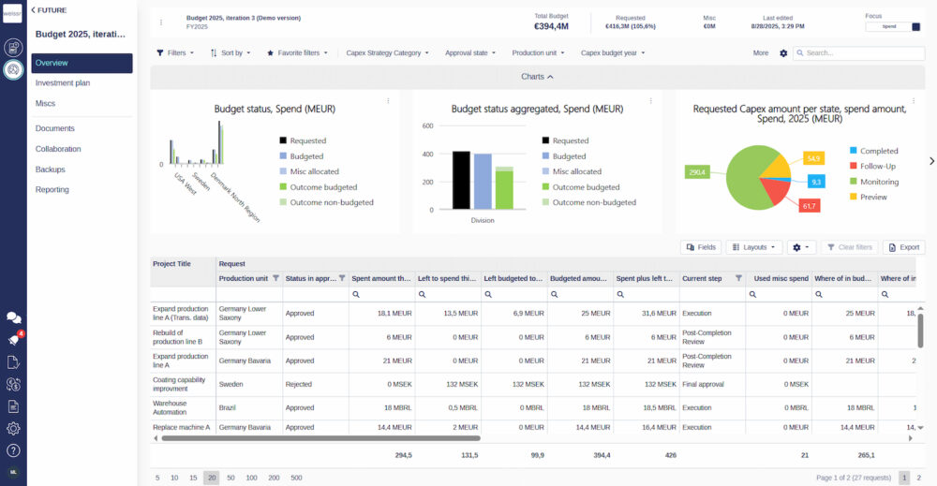
Task: Go to the Reporting section
Action: coord(52,190)
